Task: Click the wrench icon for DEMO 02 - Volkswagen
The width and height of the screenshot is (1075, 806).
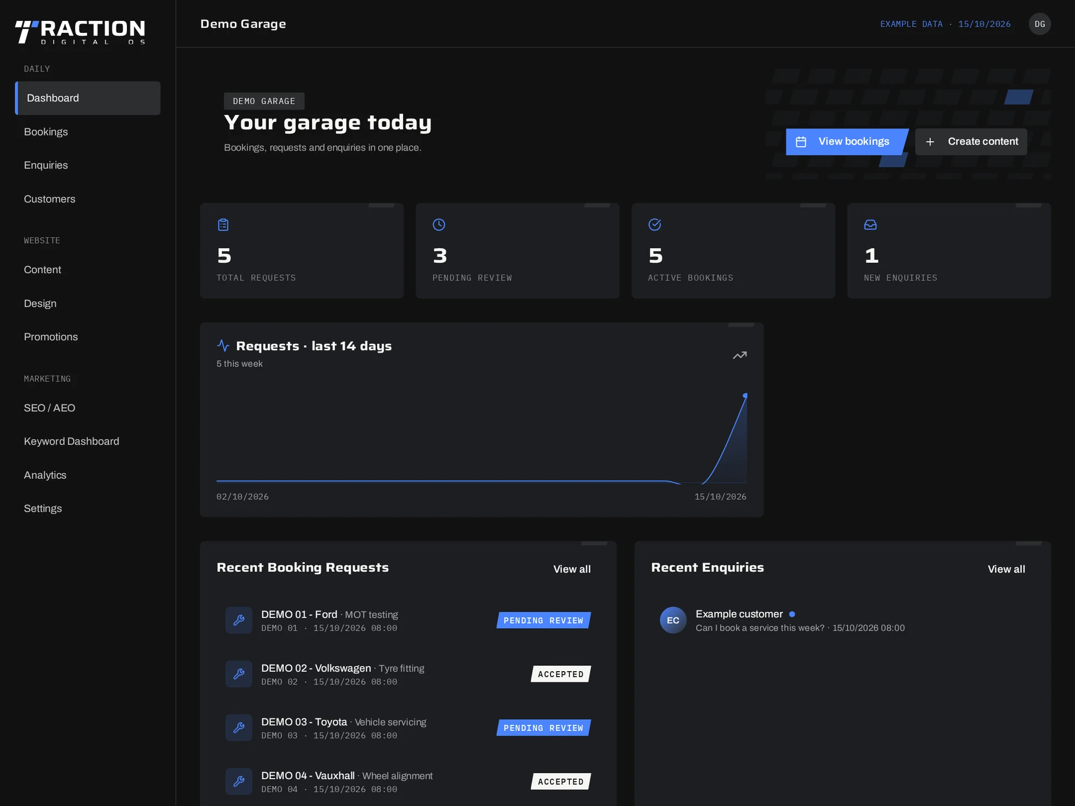Action: click(239, 674)
